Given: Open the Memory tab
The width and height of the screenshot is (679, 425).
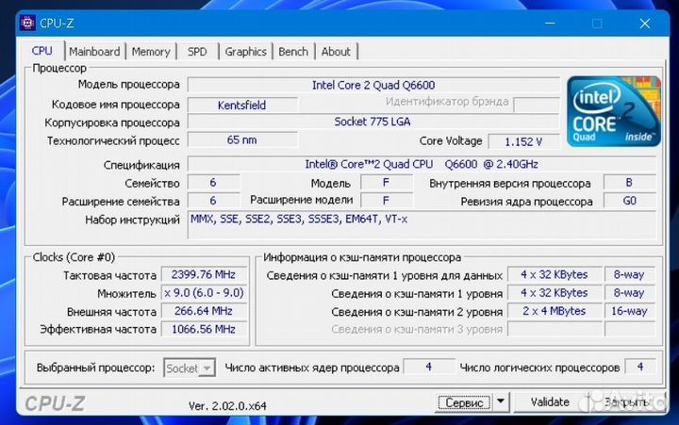Looking at the screenshot, I should [151, 52].
